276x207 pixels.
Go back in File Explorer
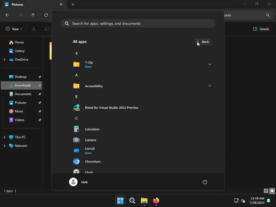click(x=7, y=15)
